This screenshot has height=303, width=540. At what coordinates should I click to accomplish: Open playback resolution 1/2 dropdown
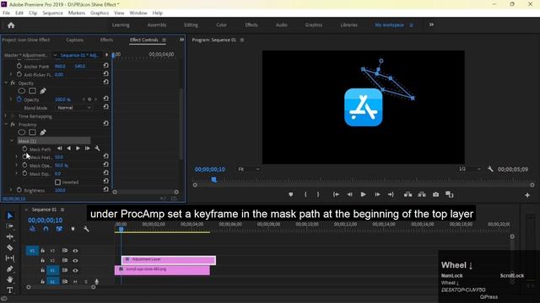pos(469,169)
